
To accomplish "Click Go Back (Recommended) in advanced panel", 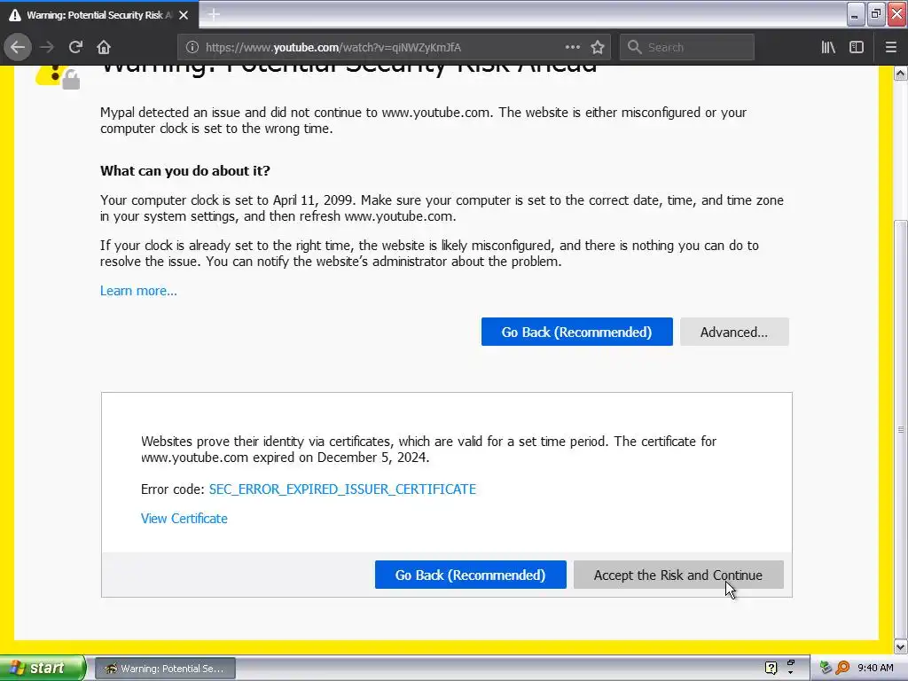I will 470,575.
